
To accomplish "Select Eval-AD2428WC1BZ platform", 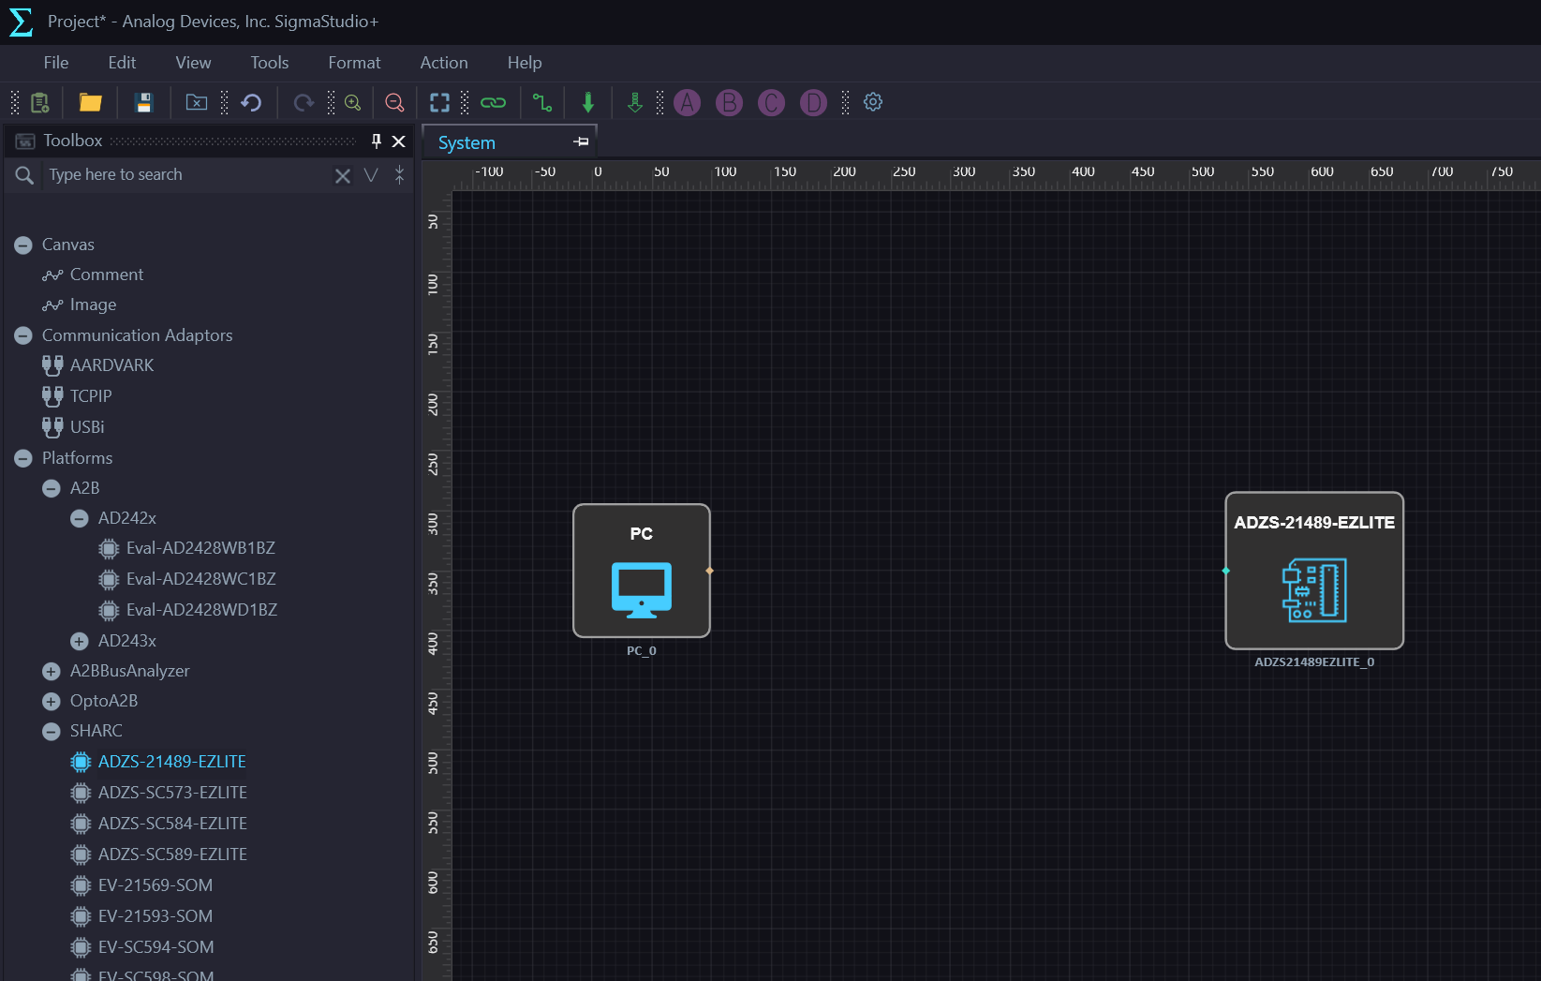I will click(200, 579).
